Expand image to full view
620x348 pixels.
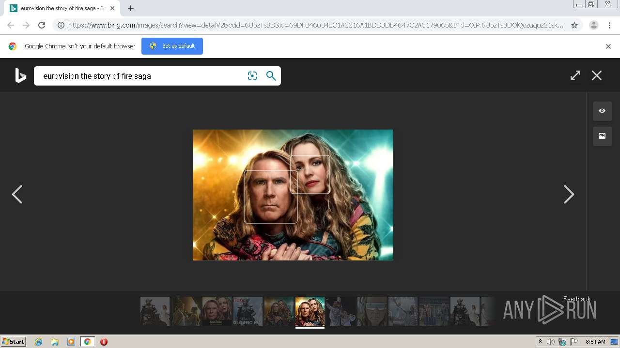pos(575,75)
